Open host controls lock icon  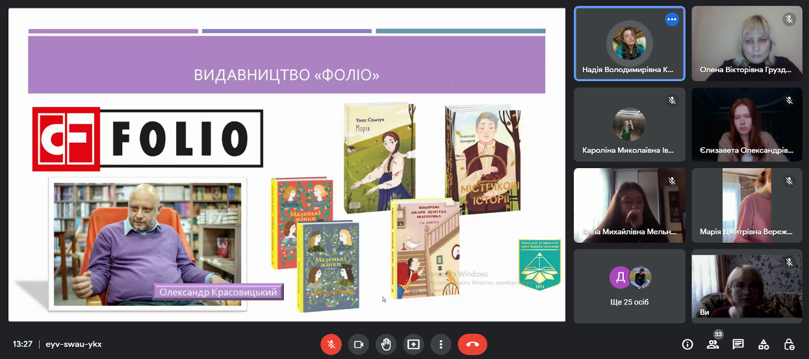tap(789, 344)
